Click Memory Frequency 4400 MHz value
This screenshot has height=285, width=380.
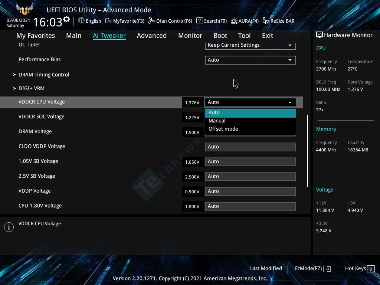(x=326, y=150)
